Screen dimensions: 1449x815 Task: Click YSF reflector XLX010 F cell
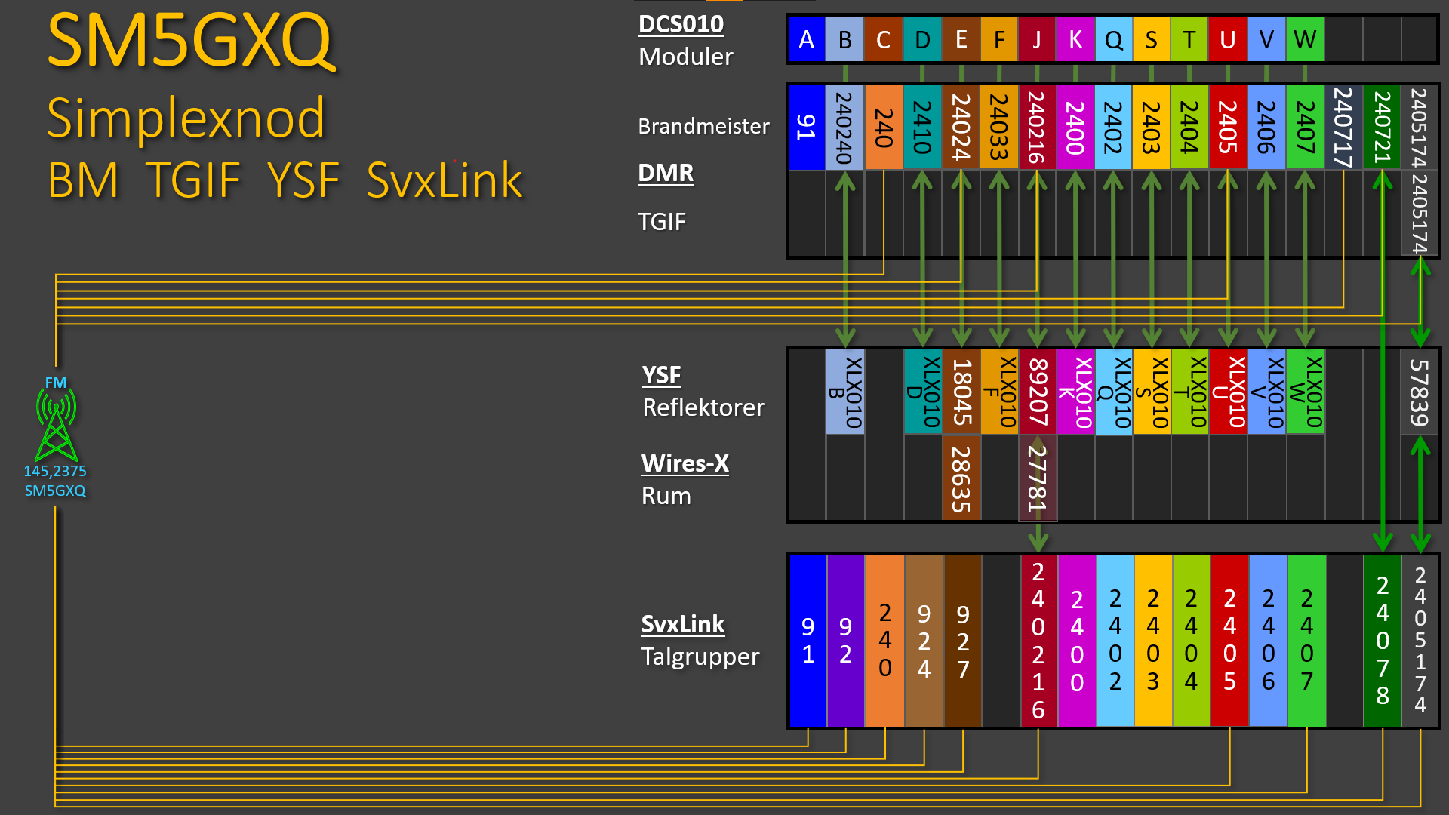(x=999, y=392)
